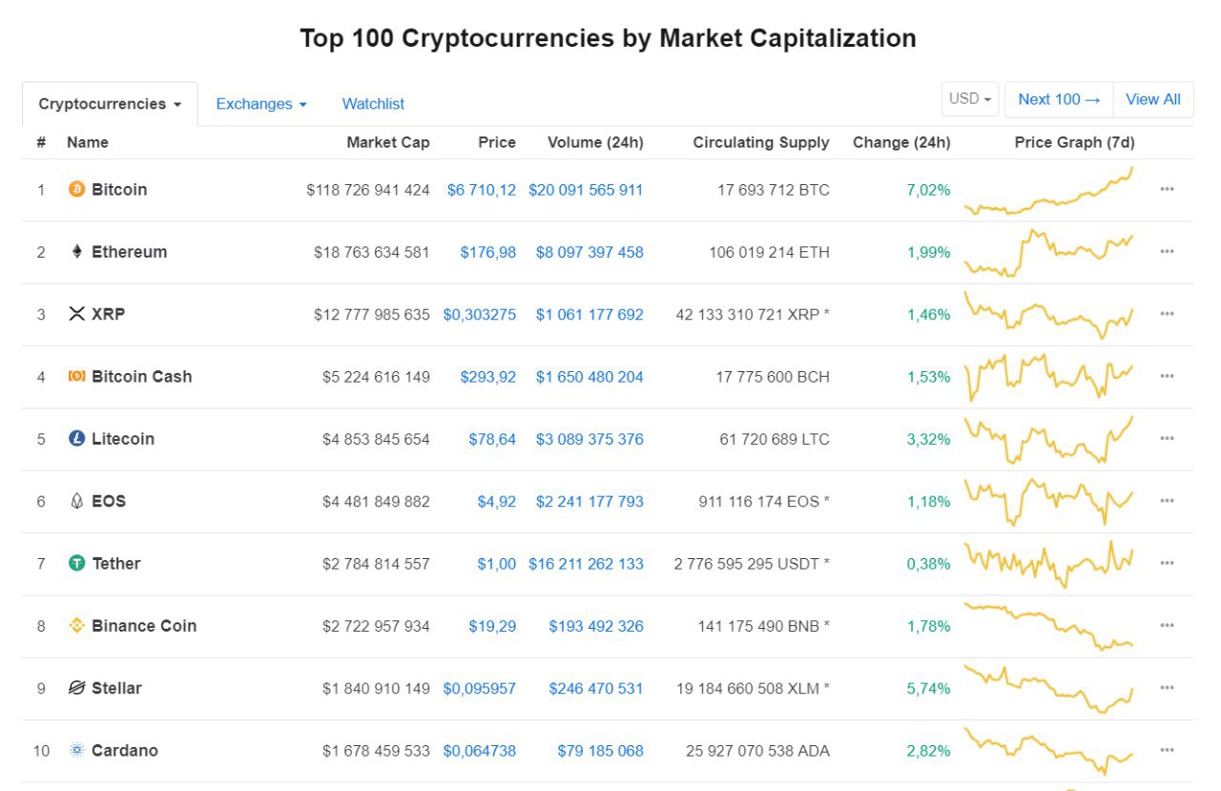1221x791 pixels.
Task: Click the Ethereum diamond logo icon
Action: 77,252
